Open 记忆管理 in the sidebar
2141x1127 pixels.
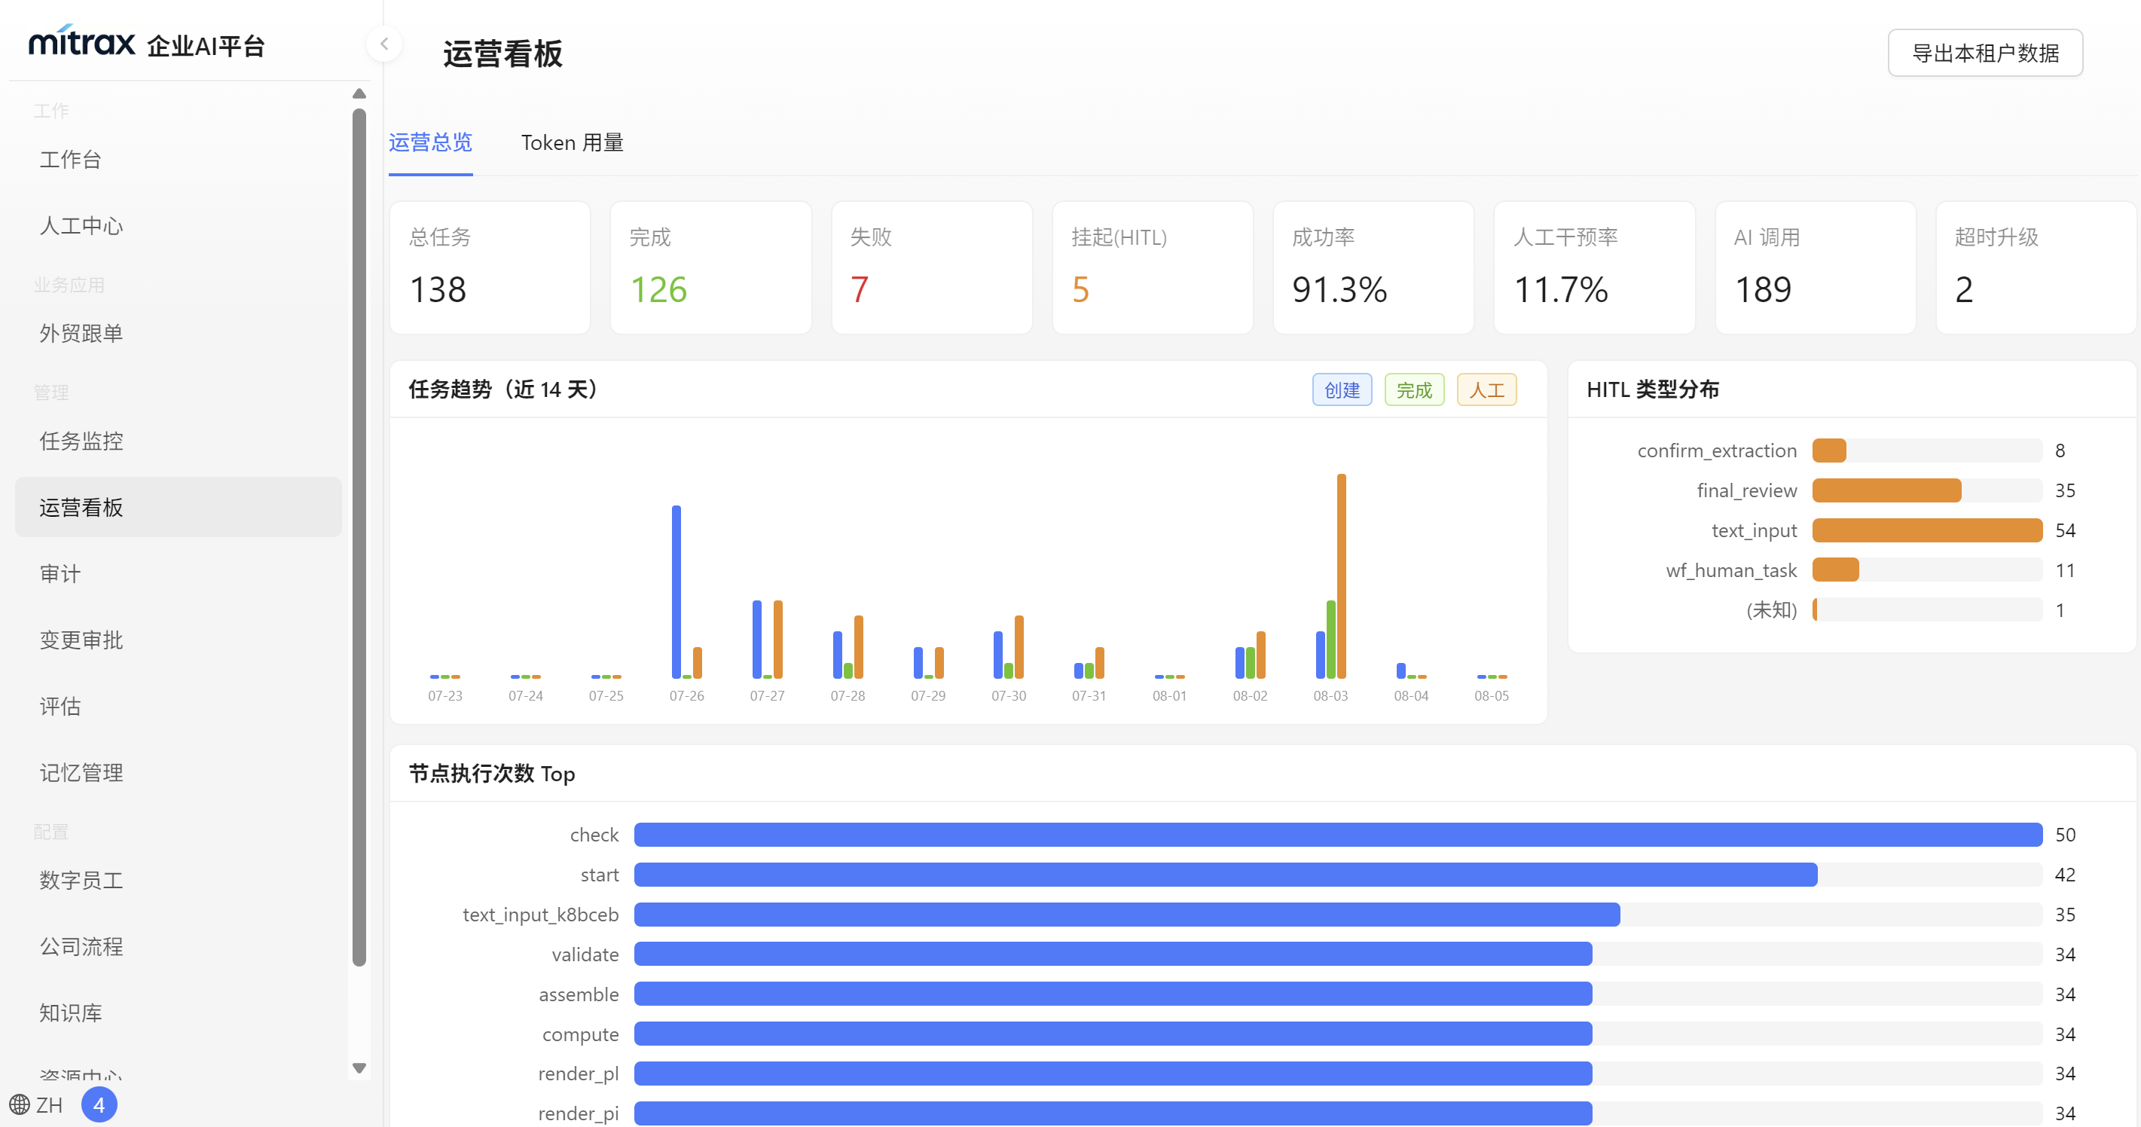coord(178,773)
